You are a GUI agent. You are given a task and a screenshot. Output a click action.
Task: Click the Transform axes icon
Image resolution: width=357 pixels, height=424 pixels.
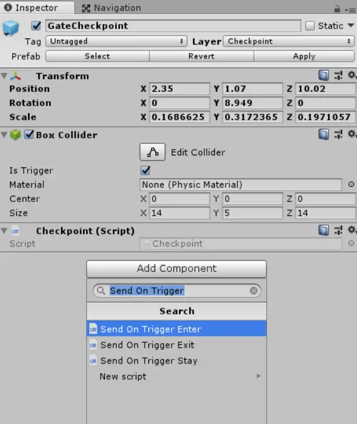[x=16, y=76]
